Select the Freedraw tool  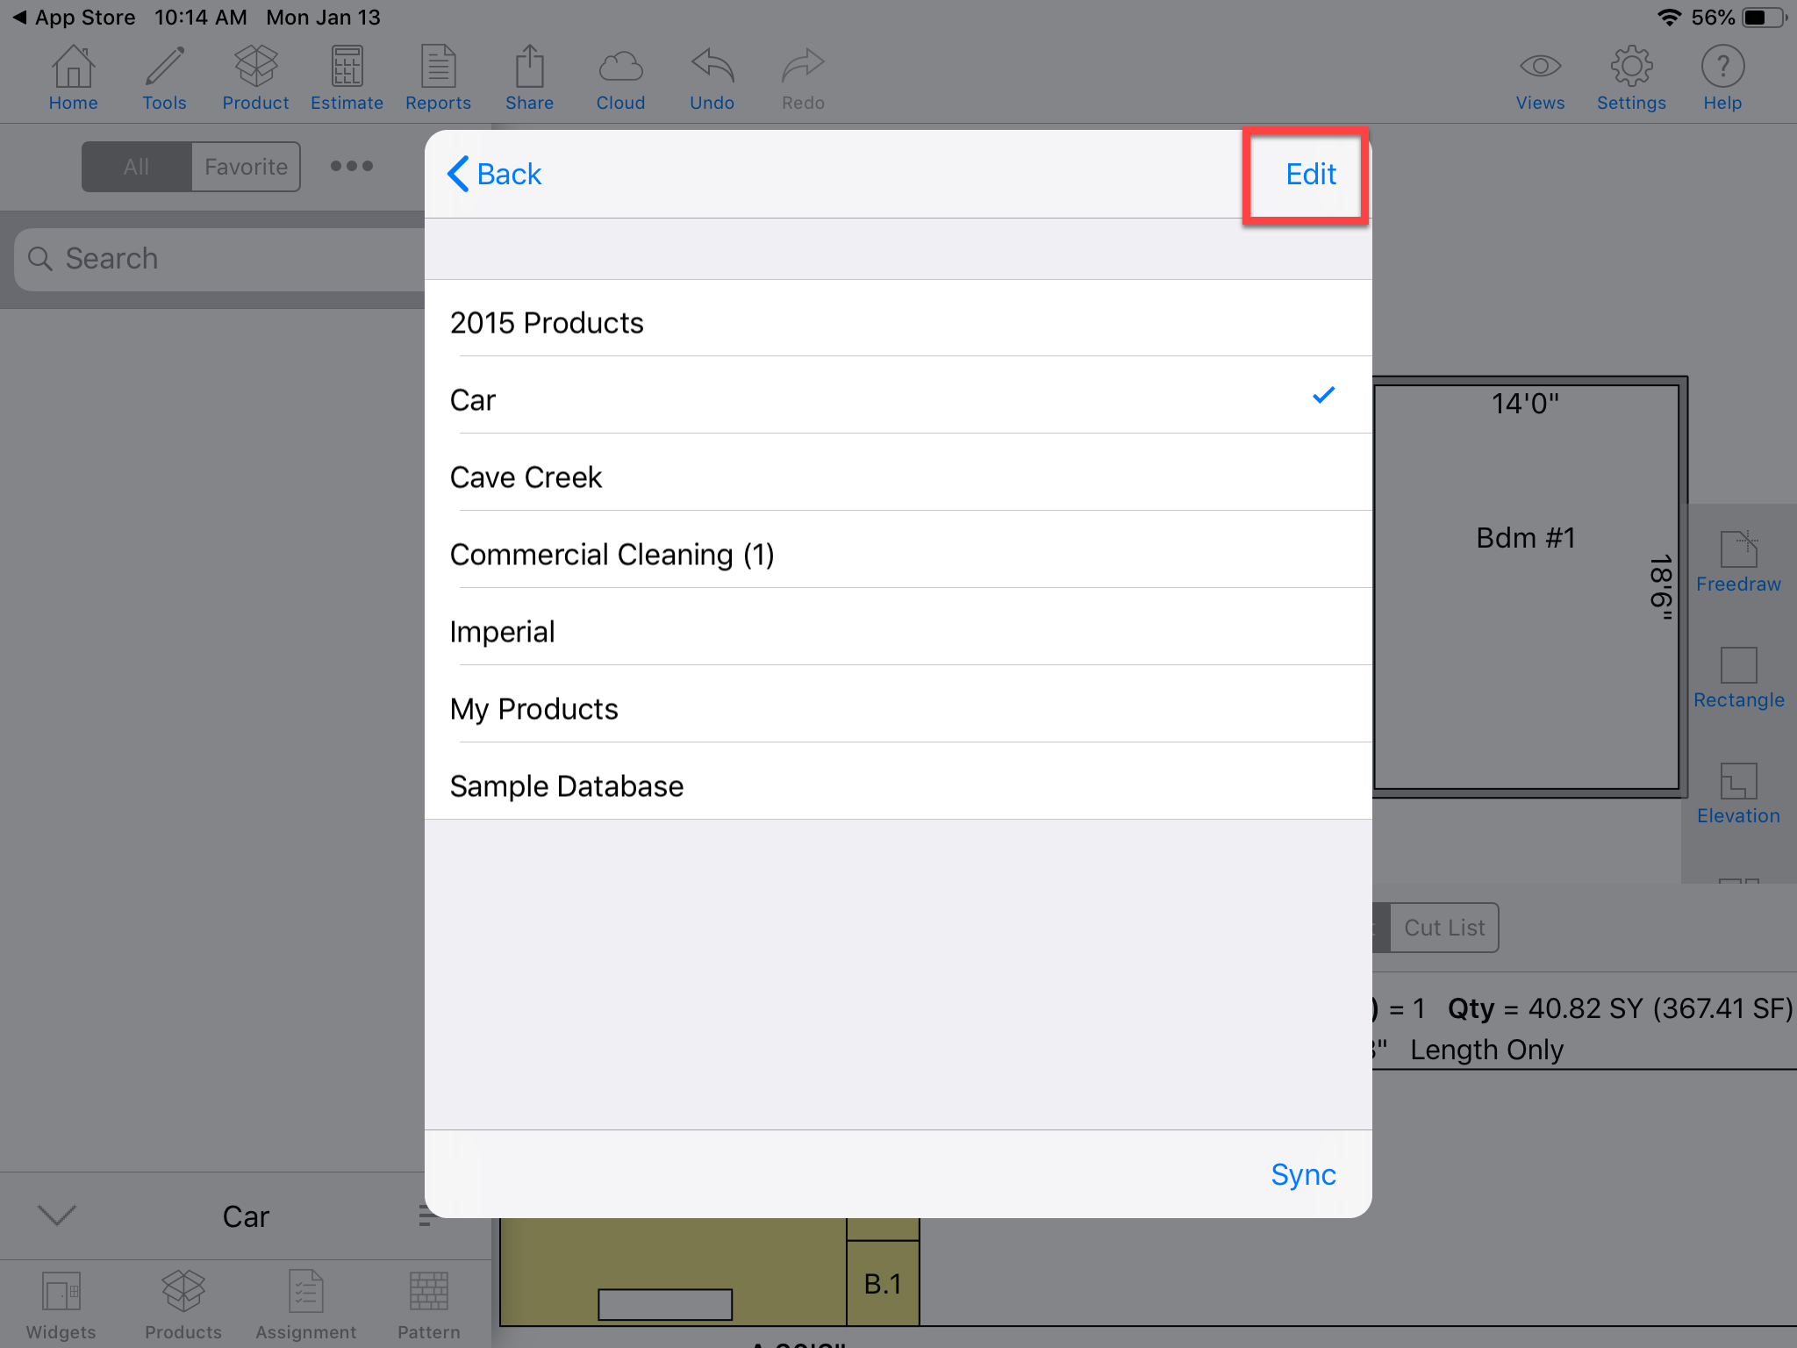point(1737,562)
